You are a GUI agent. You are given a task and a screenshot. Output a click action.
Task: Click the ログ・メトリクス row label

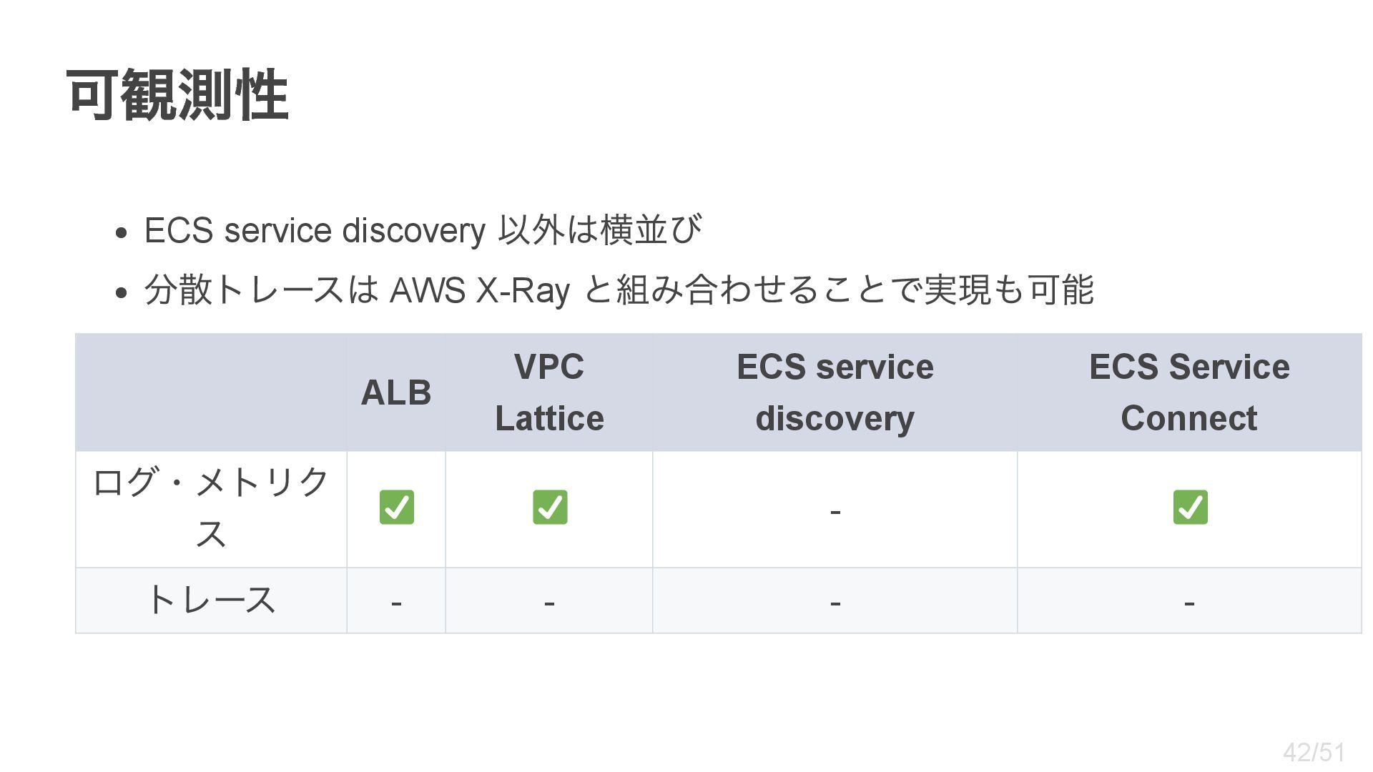tap(211, 509)
